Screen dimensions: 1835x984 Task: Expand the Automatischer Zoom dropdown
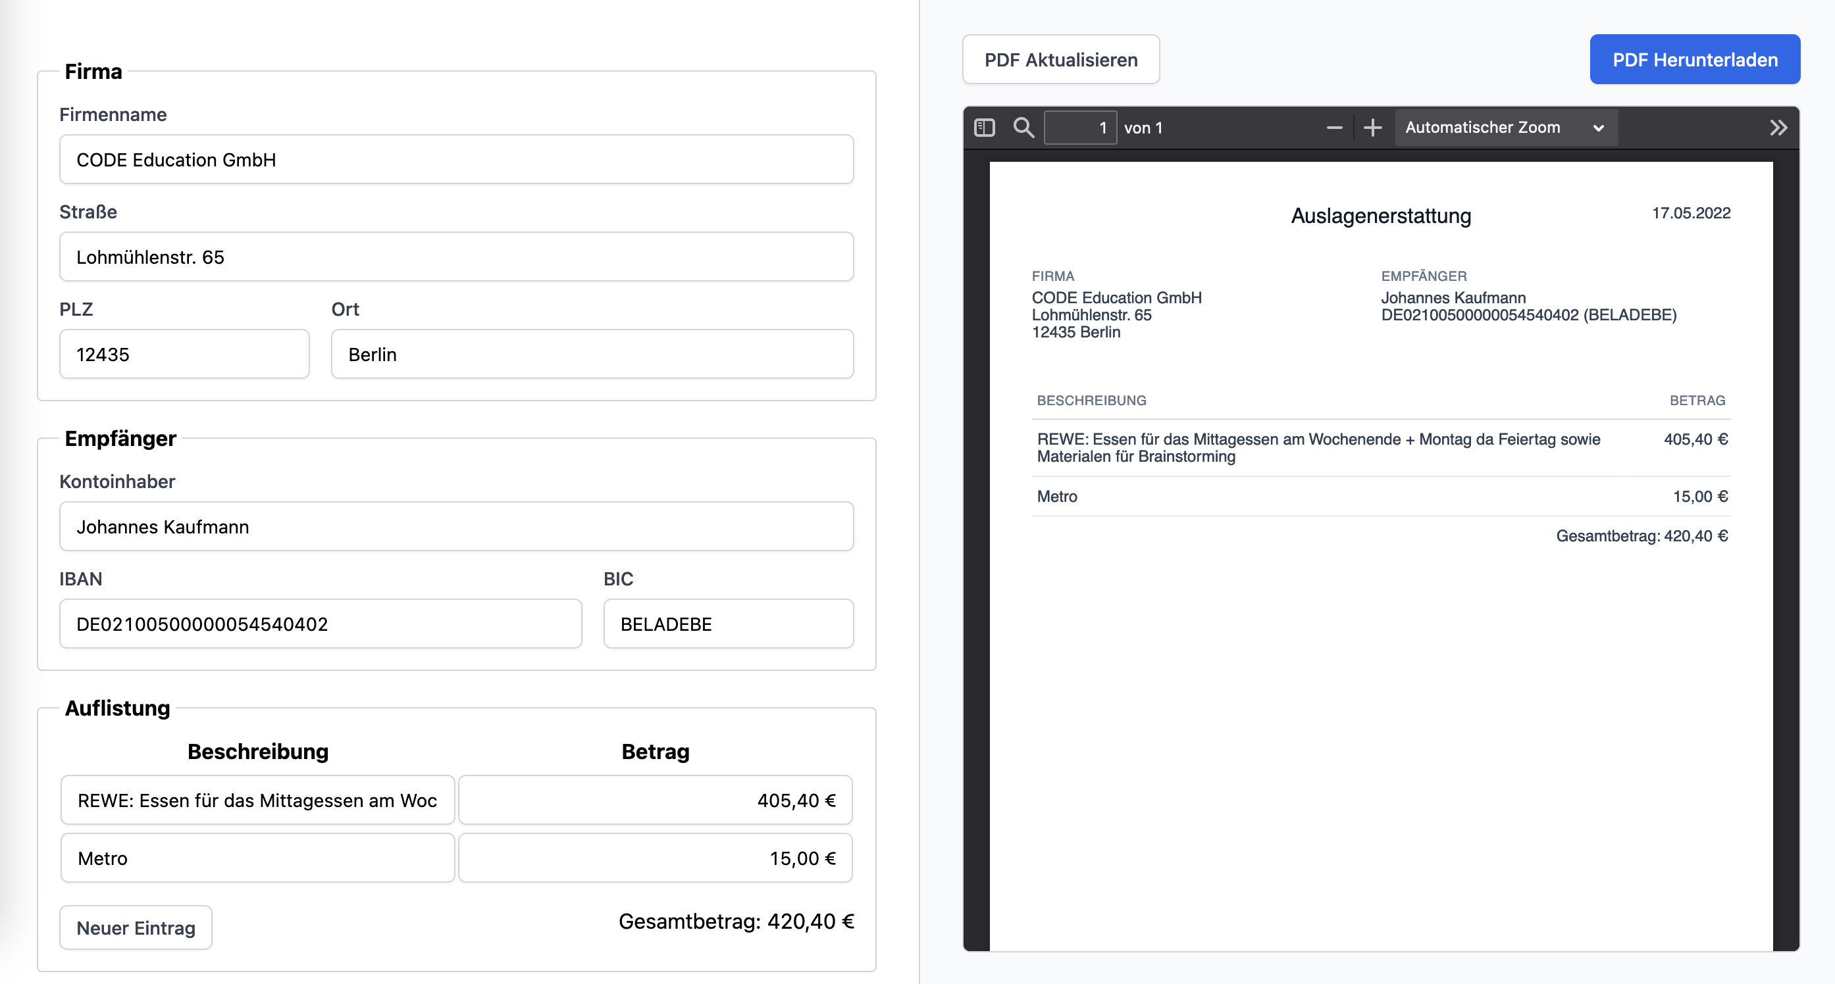(1505, 128)
